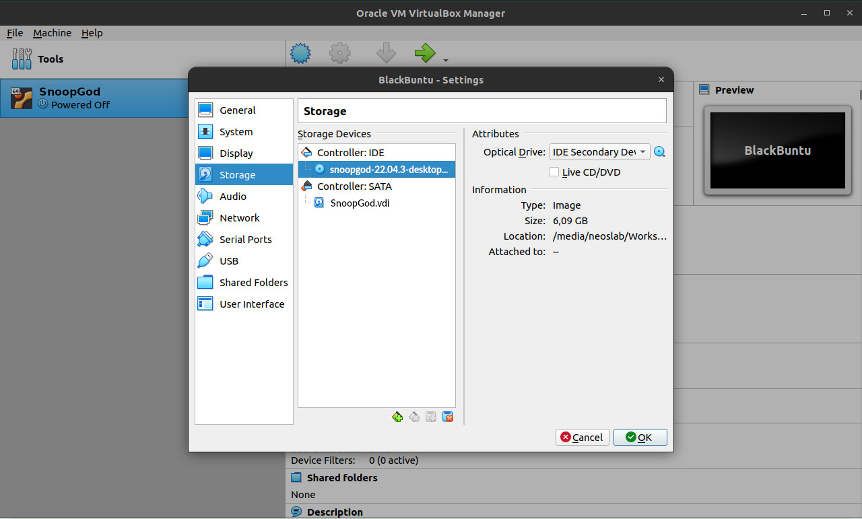Open the System settings category
862x519 pixels.
tap(244, 132)
